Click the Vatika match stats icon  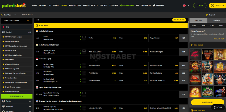click(x=84, y=37)
